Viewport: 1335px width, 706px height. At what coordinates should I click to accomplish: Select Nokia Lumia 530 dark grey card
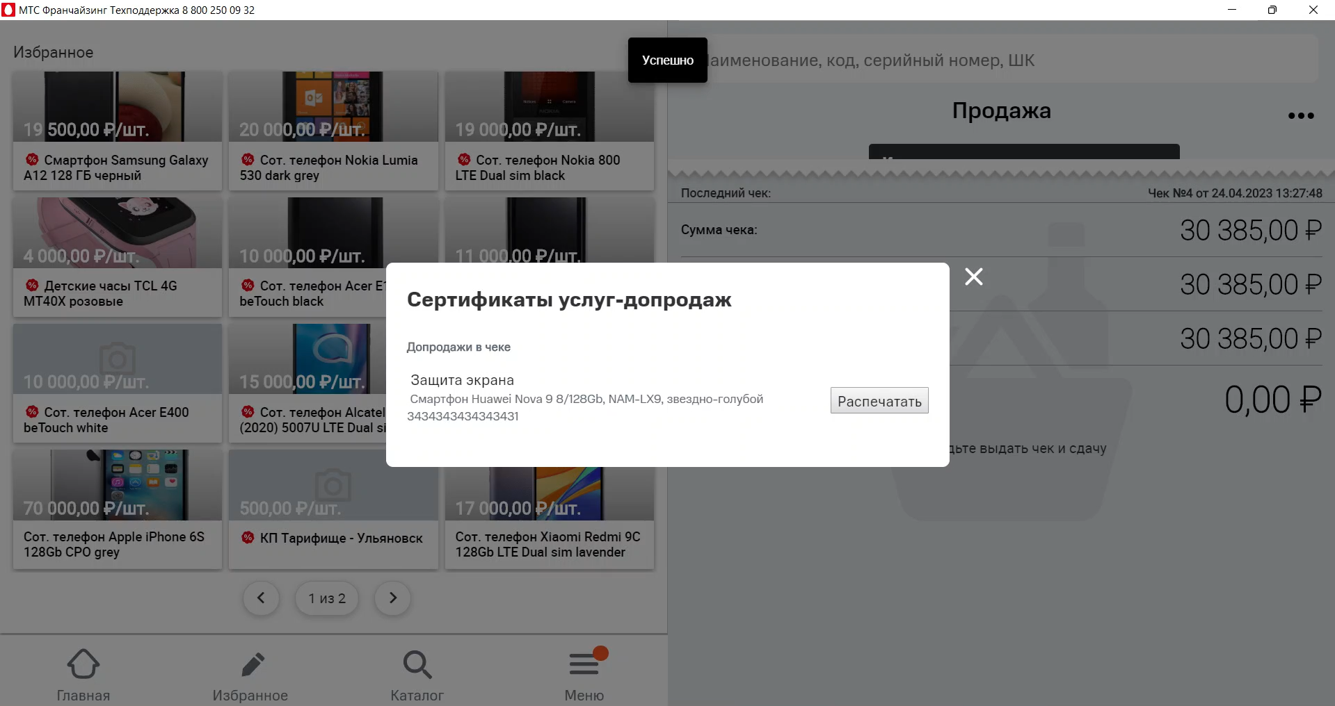333,131
